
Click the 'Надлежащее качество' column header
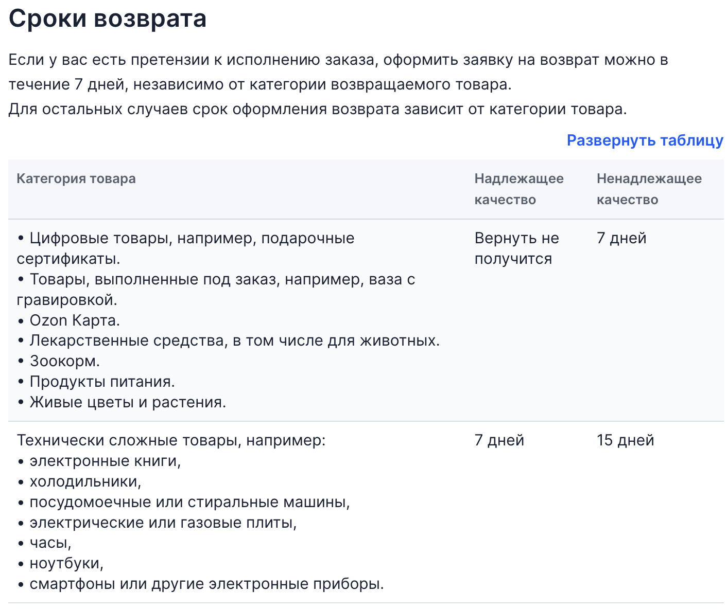pos(519,189)
